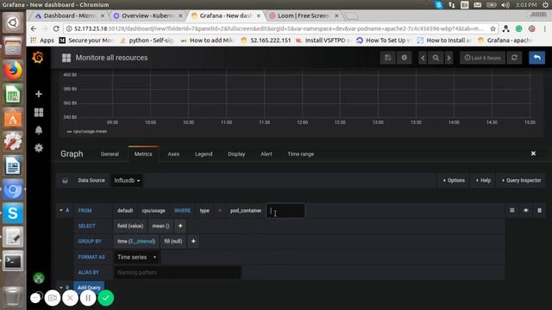Image resolution: width=552 pixels, height=310 pixels.
Task: Reload the browser page
Action: (x=56, y=28)
